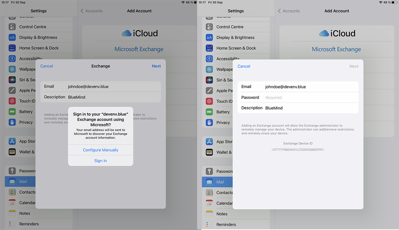Click the Description field in right dialog
399x230 pixels.
(x=310, y=108)
